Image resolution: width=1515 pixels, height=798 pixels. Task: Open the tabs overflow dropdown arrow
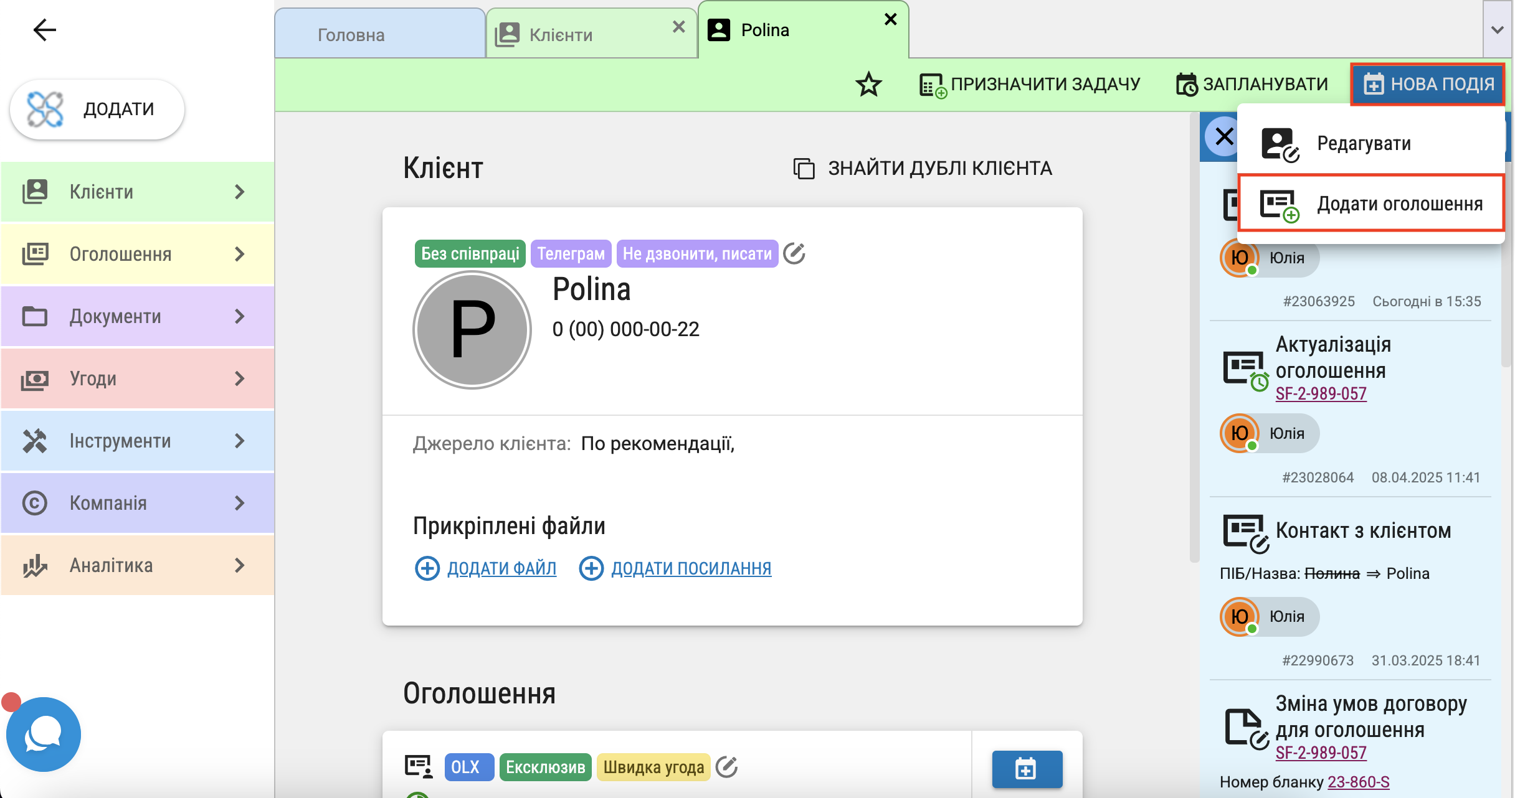[x=1498, y=29]
